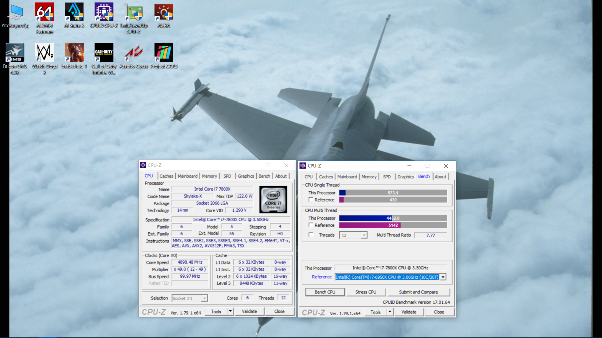Click the single thread Reference bar showing 430
The height and width of the screenshot is (338, 602).
(x=393, y=200)
